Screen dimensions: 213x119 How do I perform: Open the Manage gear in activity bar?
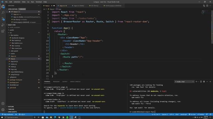pyautogui.click(x=3, y=109)
